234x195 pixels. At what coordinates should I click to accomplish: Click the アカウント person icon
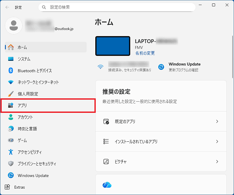tap(11, 117)
